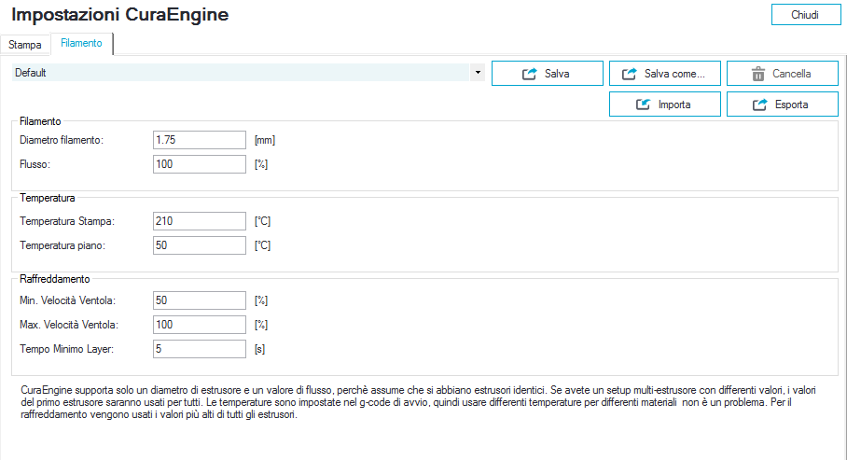847x460 pixels.
Task: Focus the Flusso value field
Action: (199, 164)
